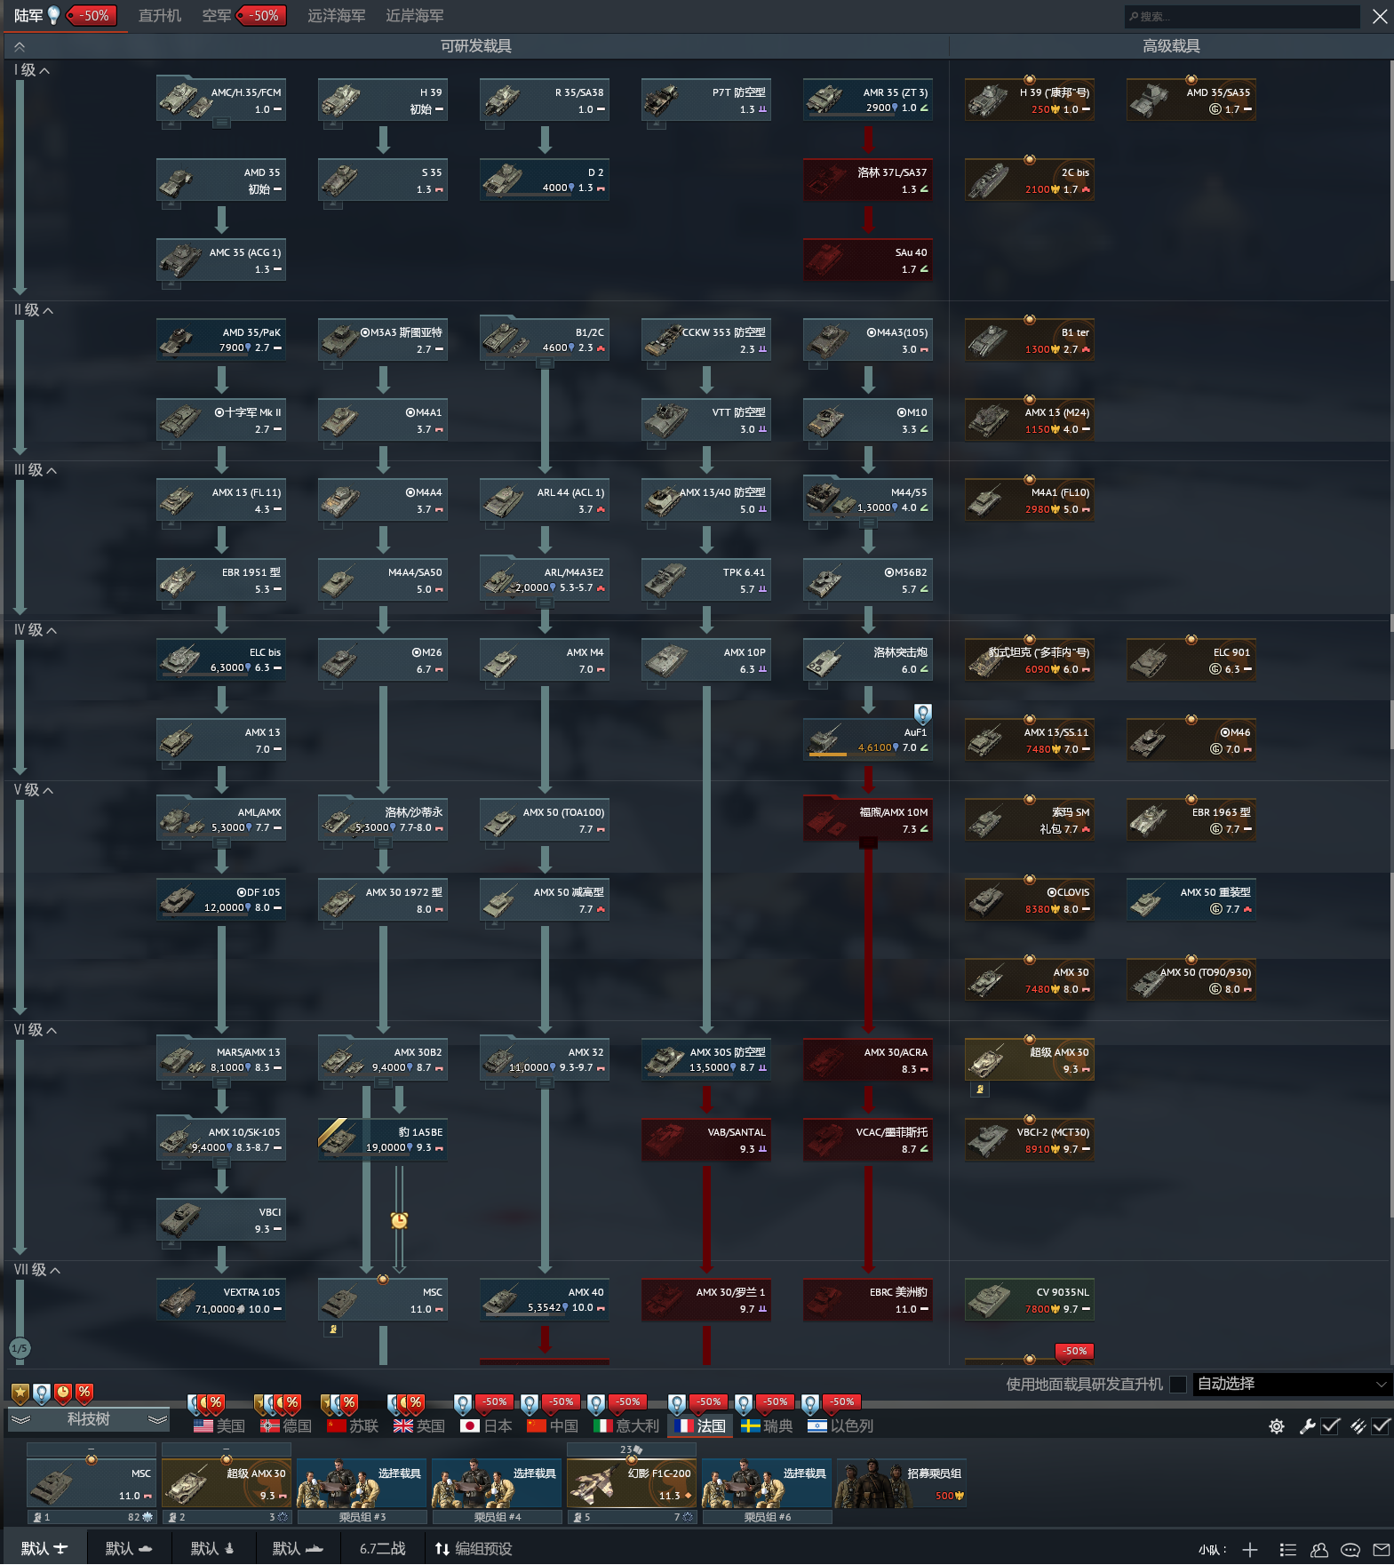
Task: Select the CV 9035NL premium vehicle card
Action: pos(1030,1300)
